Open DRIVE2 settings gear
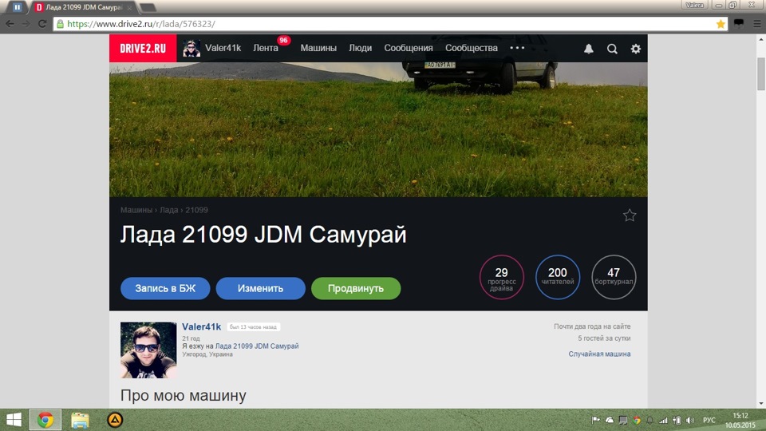766x431 pixels. tap(636, 49)
